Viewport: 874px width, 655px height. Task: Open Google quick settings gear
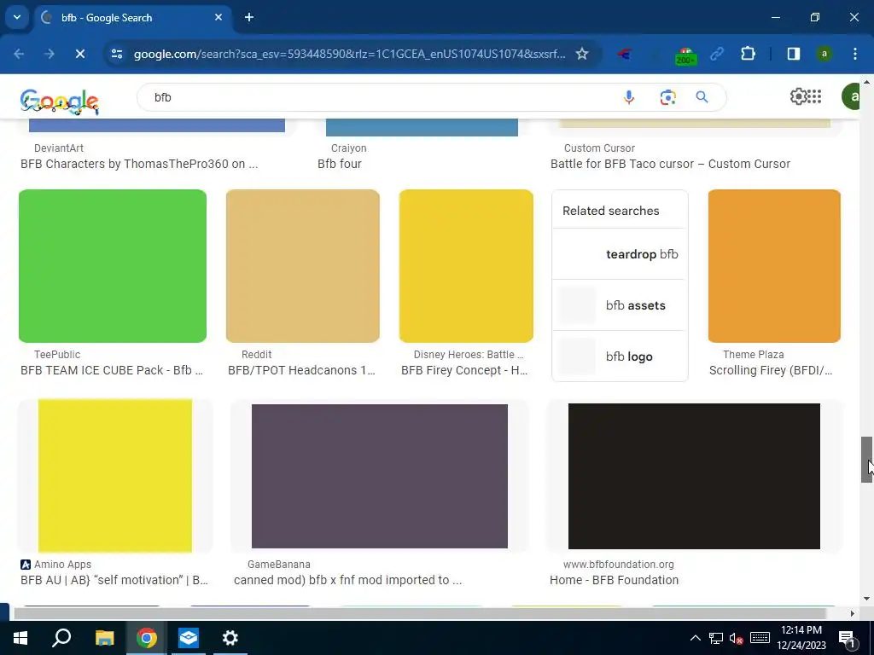pos(799,96)
